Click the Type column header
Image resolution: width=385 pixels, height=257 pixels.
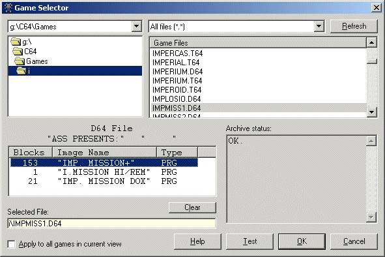[x=177, y=152]
